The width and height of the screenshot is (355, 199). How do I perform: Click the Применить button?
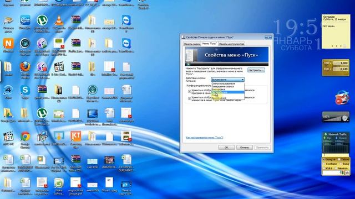pyautogui.click(x=262, y=148)
